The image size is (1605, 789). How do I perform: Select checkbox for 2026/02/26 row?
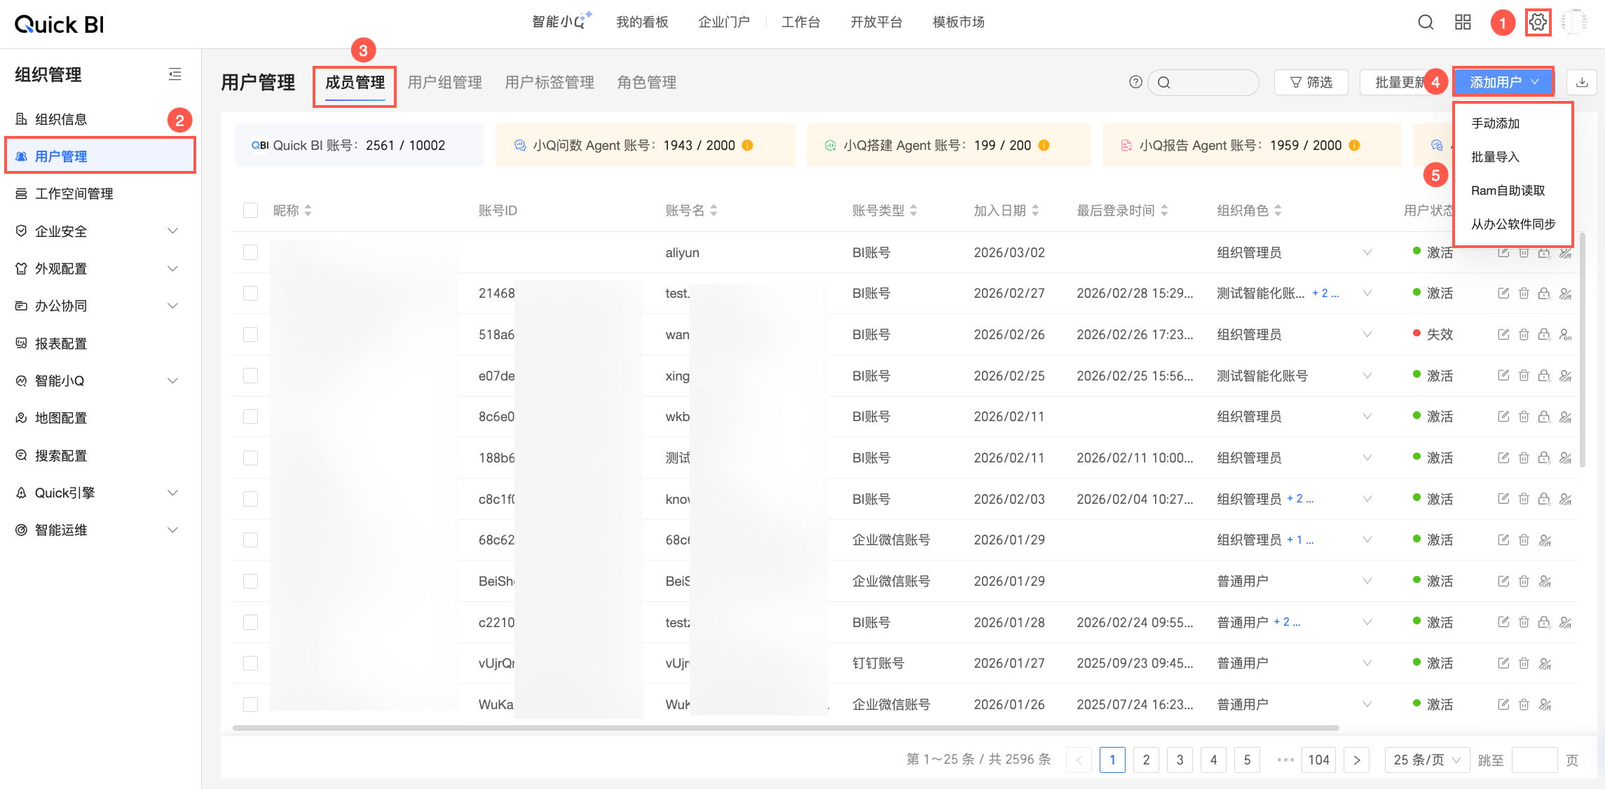[250, 334]
